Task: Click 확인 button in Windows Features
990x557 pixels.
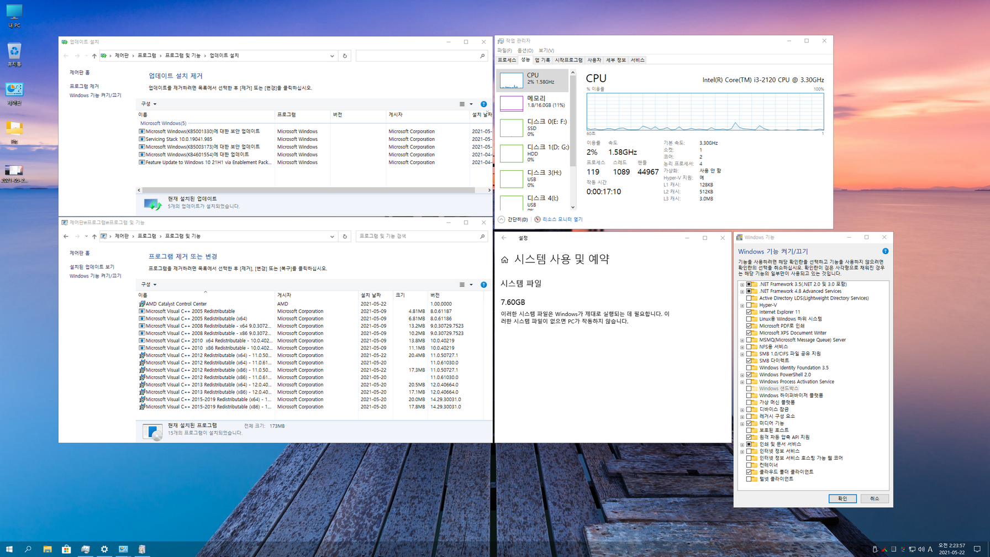Action: 842,498
